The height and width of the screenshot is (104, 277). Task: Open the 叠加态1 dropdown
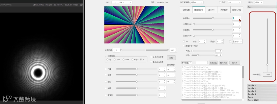click(237, 42)
